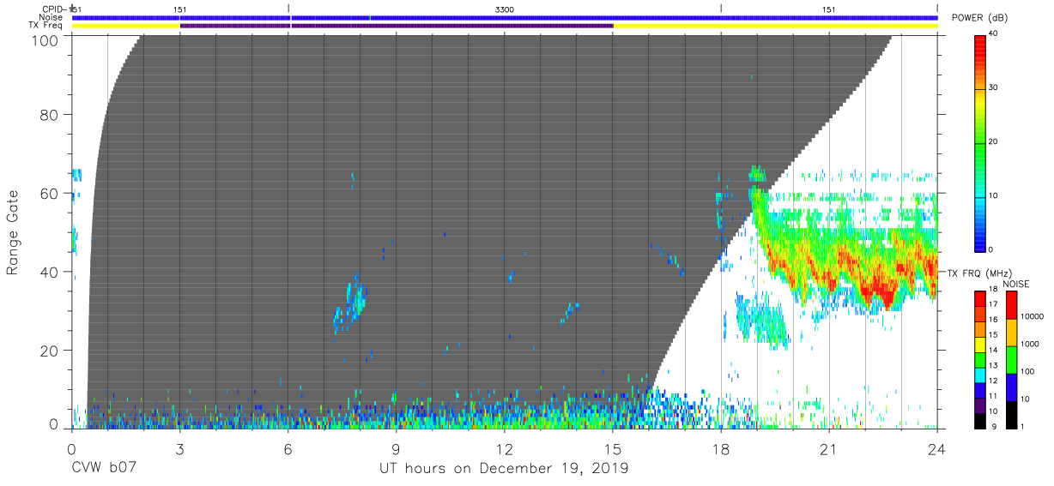1054x486 pixels.
Task: Click the Range Gate tick label 100
Action: point(46,39)
